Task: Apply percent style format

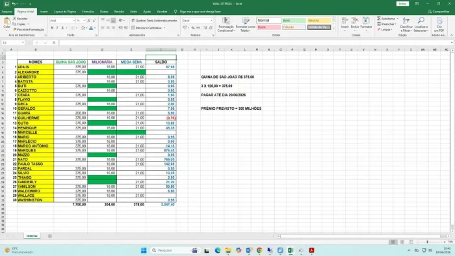Action: tap(193, 28)
